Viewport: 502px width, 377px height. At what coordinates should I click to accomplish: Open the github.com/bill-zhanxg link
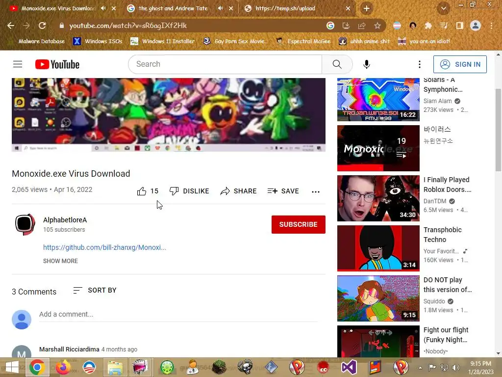104,247
